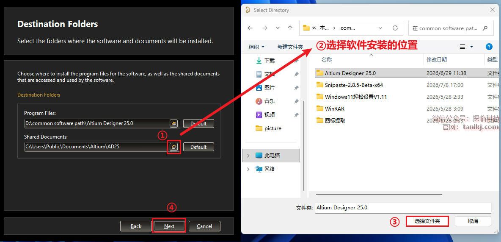
Task: Navigate back in Select Directory dialog
Action: click(250, 28)
